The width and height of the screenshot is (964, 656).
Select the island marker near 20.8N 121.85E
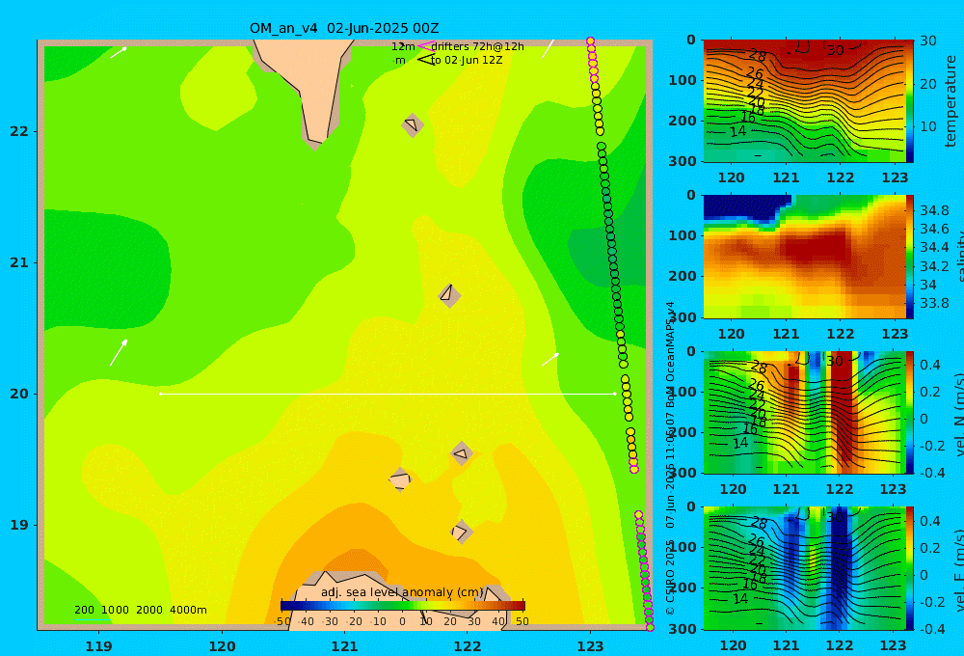(x=449, y=295)
